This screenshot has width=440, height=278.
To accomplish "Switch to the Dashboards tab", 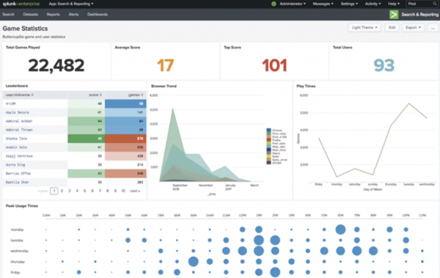I will (98, 15).
